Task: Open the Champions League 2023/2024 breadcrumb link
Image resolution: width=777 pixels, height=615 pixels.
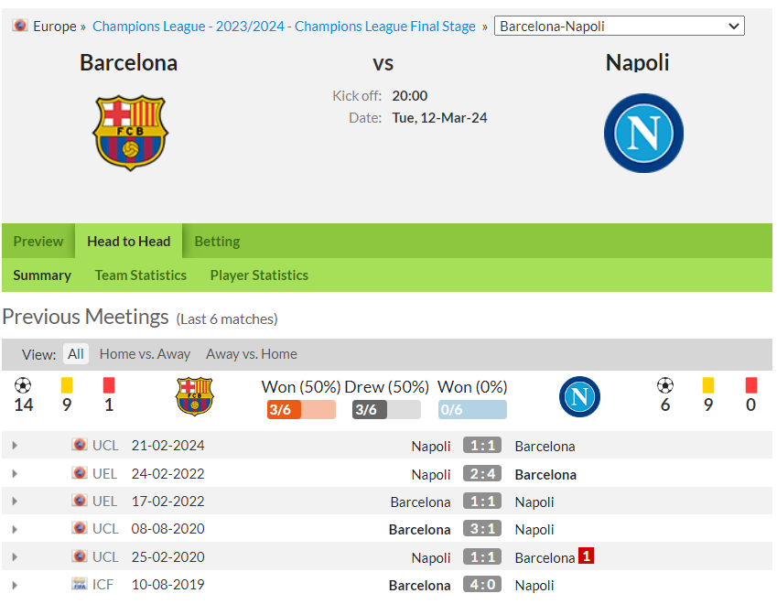Action: [284, 27]
